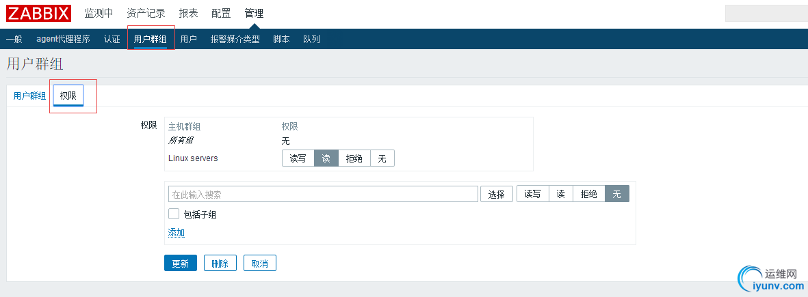
Task: Click the host group search field
Action: pyautogui.click(x=323, y=194)
